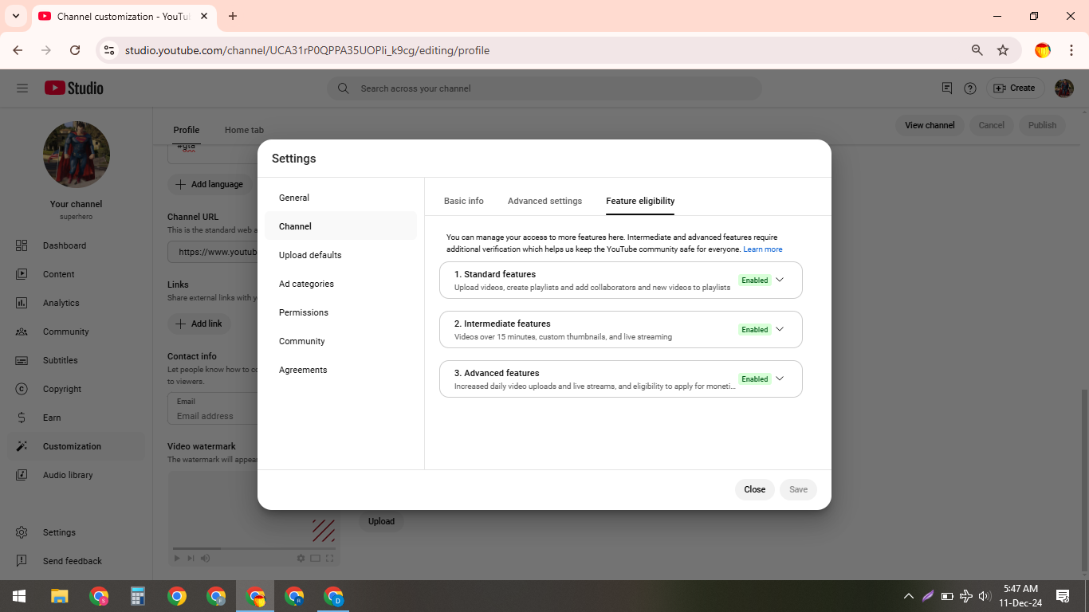Reload the page

[x=75, y=50]
